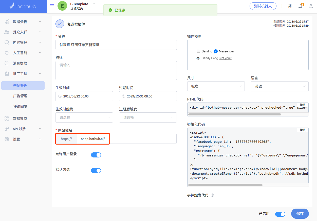Screen dimensions: 317x221
Task: Expand the 受众人群 menu chevron
Action: pyautogui.click(x=40, y=32)
